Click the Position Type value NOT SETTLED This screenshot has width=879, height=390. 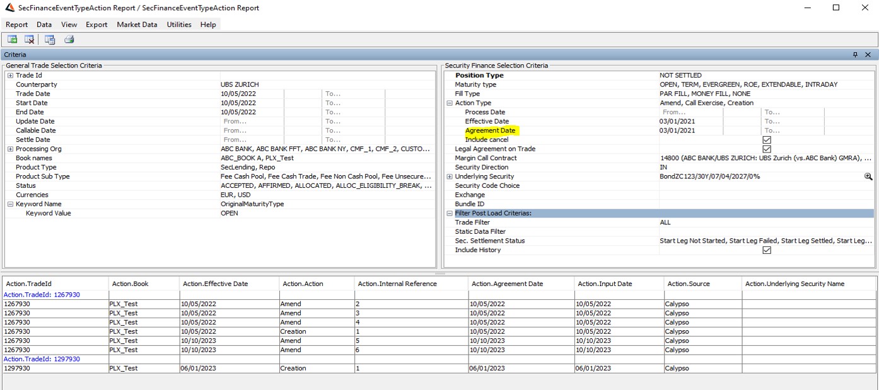pyautogui.click(x=680, y=76)
